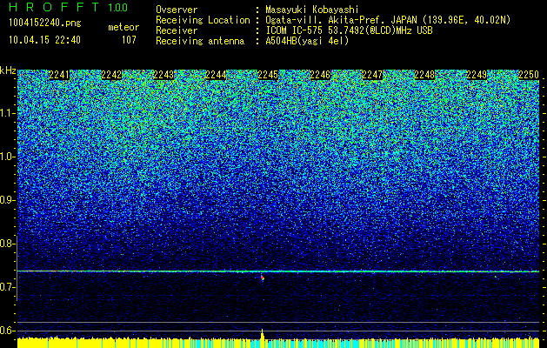Click the 0.7 frequency axis label

tap(7, 287)
